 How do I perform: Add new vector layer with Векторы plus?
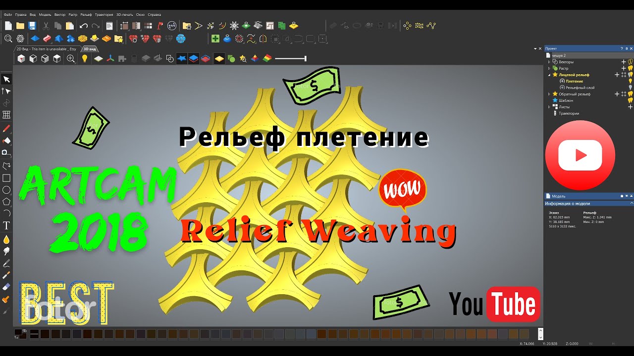pos(624,62)
